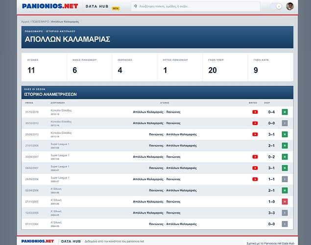Click the green win badge on the 04/02/2007 row
This screenshot has height=245, width=311.
point(285,168)
